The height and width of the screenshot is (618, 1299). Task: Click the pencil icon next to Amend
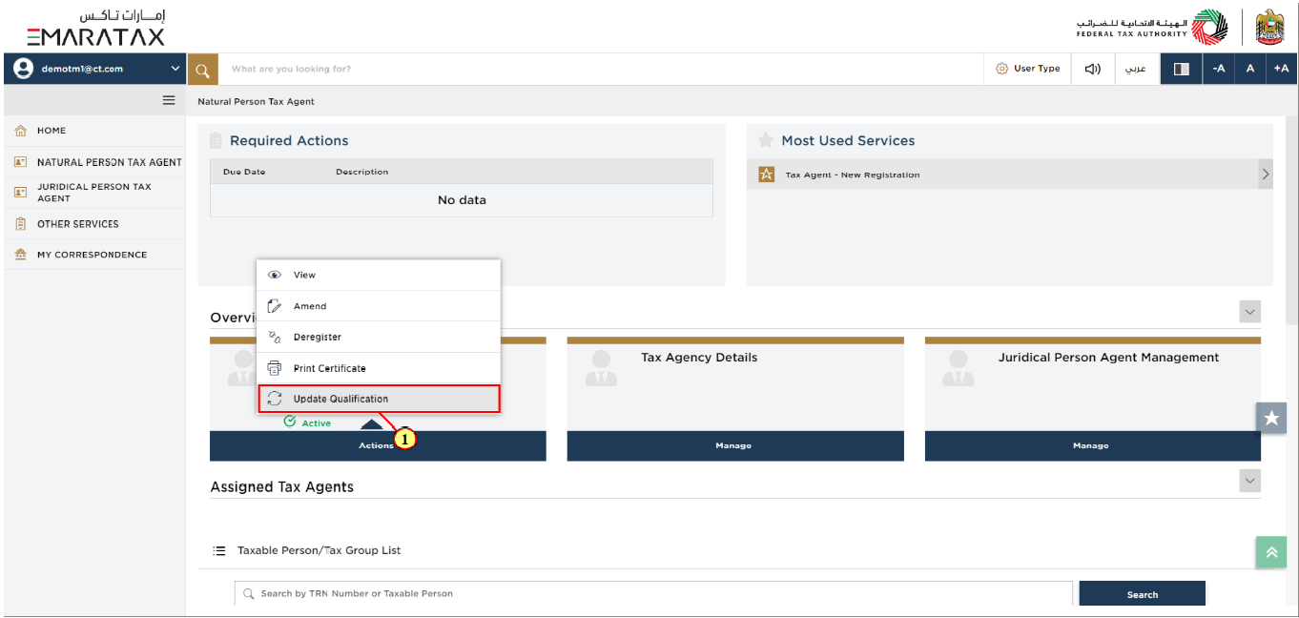(275, 306)
